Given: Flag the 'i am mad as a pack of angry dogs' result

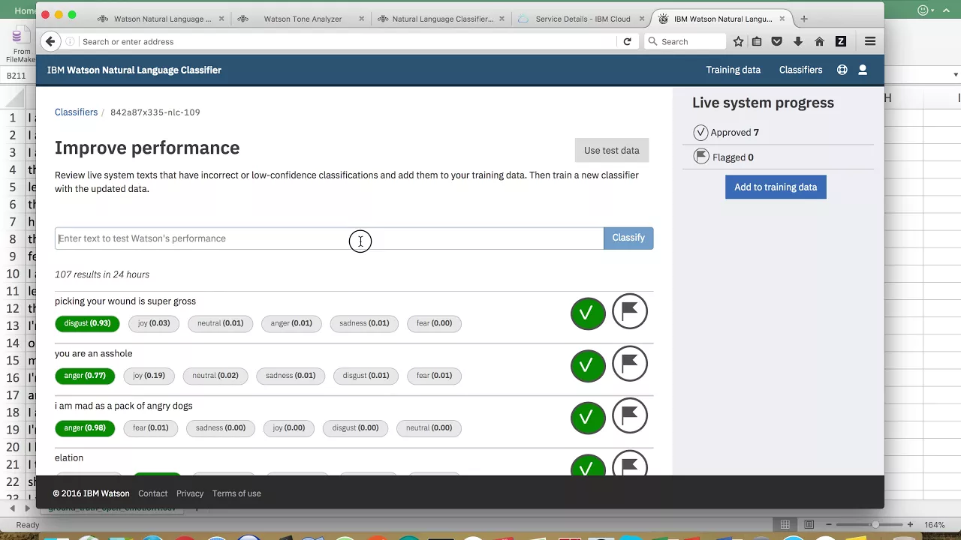Looking at the screenshot, I should click(x=630, y=416).
